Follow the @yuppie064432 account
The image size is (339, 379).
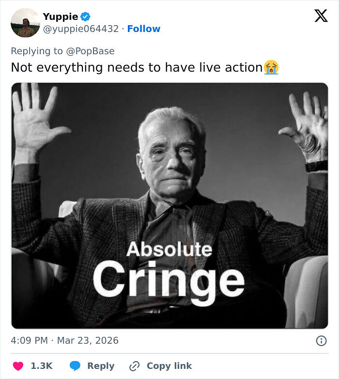[143, 29]
